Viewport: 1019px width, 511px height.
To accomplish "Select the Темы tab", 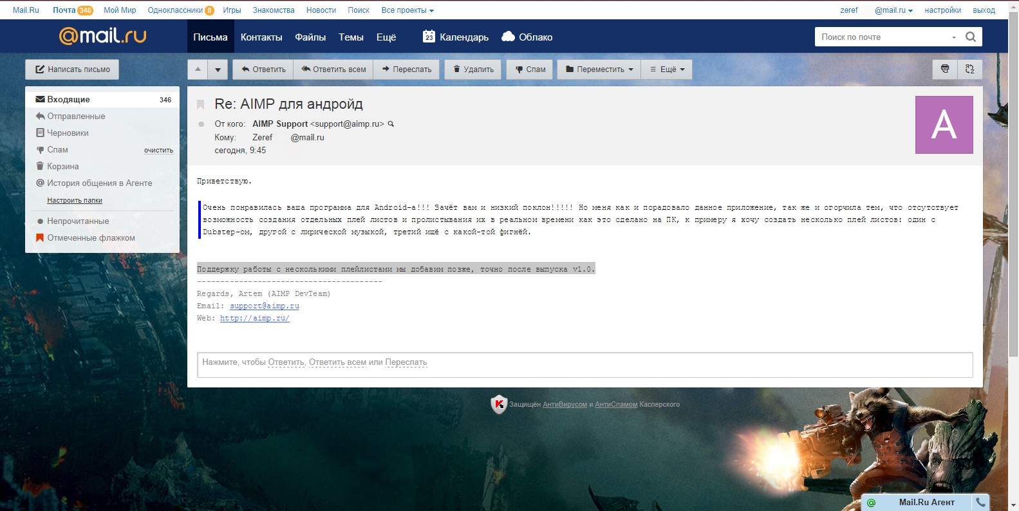I will coord(351,37).
